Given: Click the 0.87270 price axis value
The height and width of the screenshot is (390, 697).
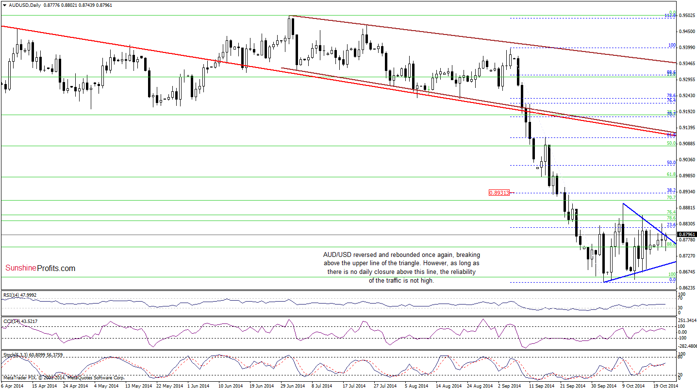Looking at the screenshot, I should (x=686, y=256).
